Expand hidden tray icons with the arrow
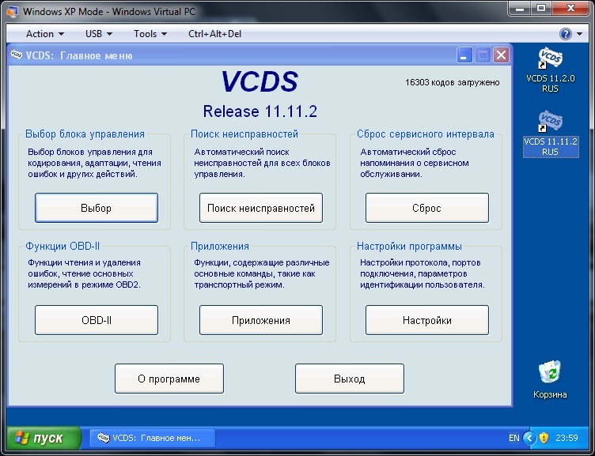Image resolution: width=595 pixels, height=456 pixels. tap(529, 438)
